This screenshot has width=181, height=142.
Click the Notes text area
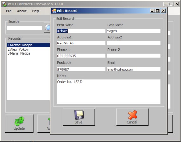coord(108,92)
